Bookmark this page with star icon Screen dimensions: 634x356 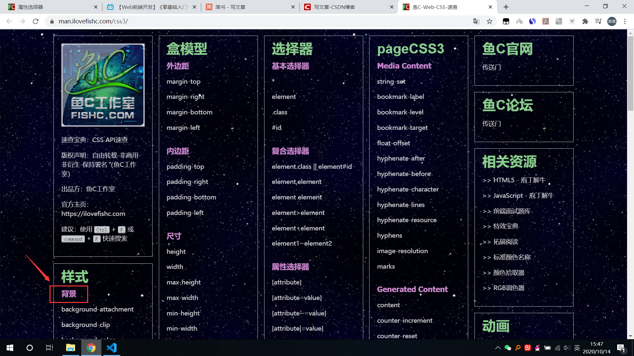[x=489, y=21]
